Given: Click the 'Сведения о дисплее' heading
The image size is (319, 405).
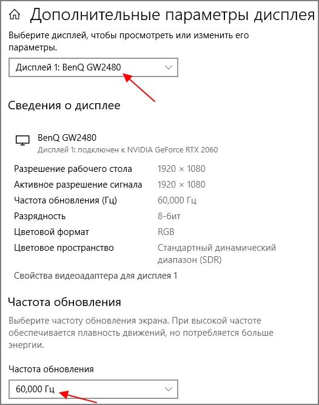Looking at the screenshot, I should pyautogui.click(x=64, y=106).
